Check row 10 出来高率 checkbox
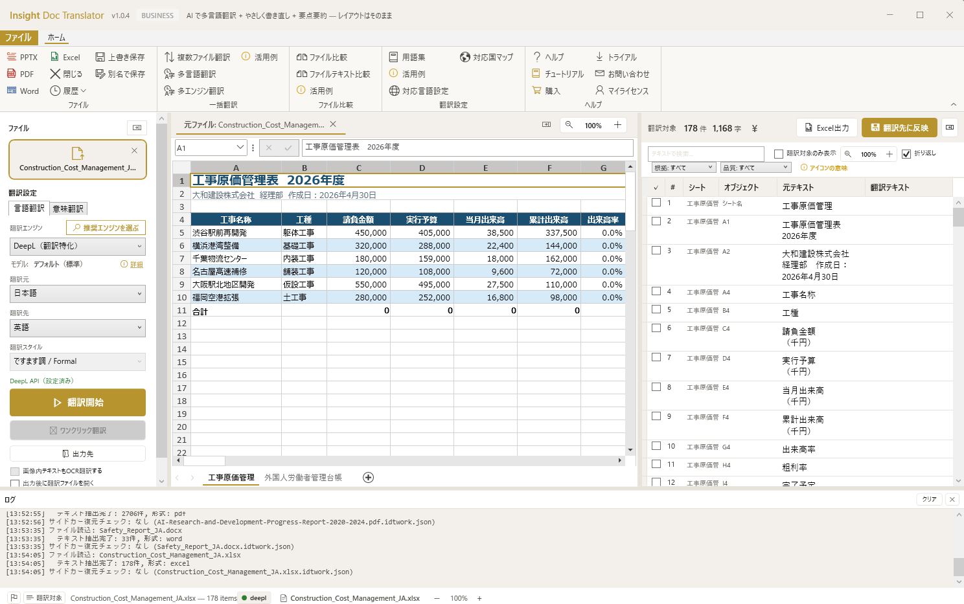964x604 pixels. [656, 446]
